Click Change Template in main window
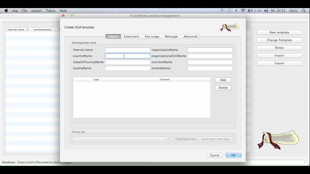The image size is (310, 174). point(279,40)
